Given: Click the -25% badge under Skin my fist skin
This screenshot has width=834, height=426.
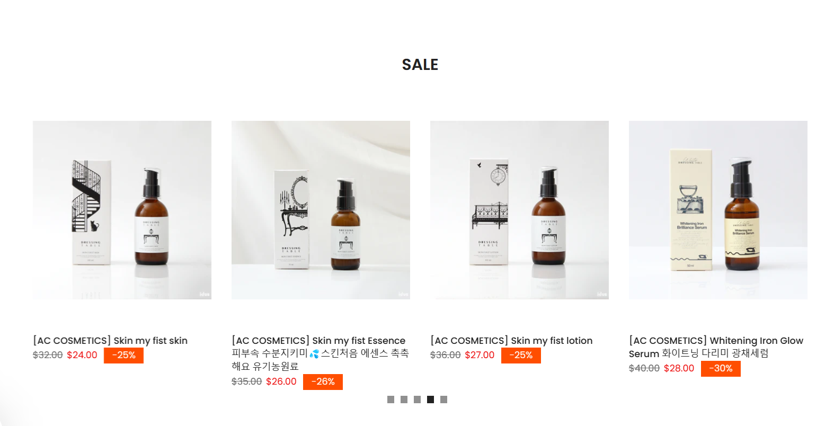Looking at the screenshot, I should tap(123, 356).
